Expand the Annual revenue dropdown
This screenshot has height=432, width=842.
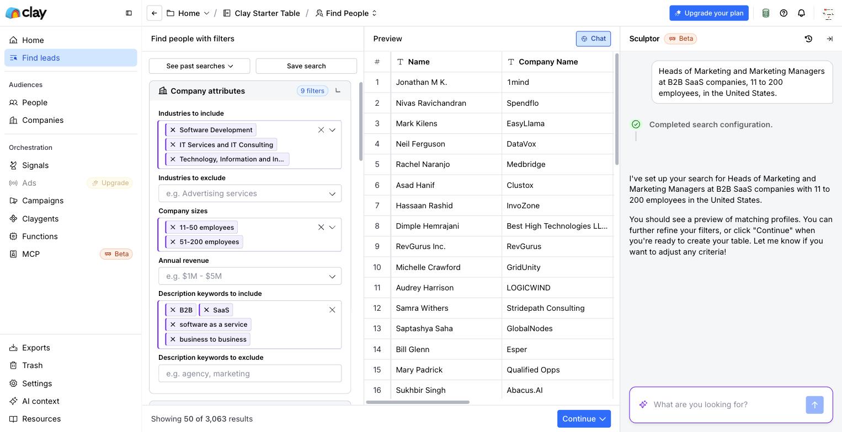click(x=250, y=276)
